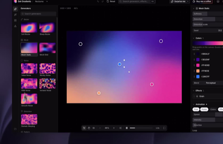
Task: Select the FBM Noise generator thumbnail
Action: pos(29,84)
